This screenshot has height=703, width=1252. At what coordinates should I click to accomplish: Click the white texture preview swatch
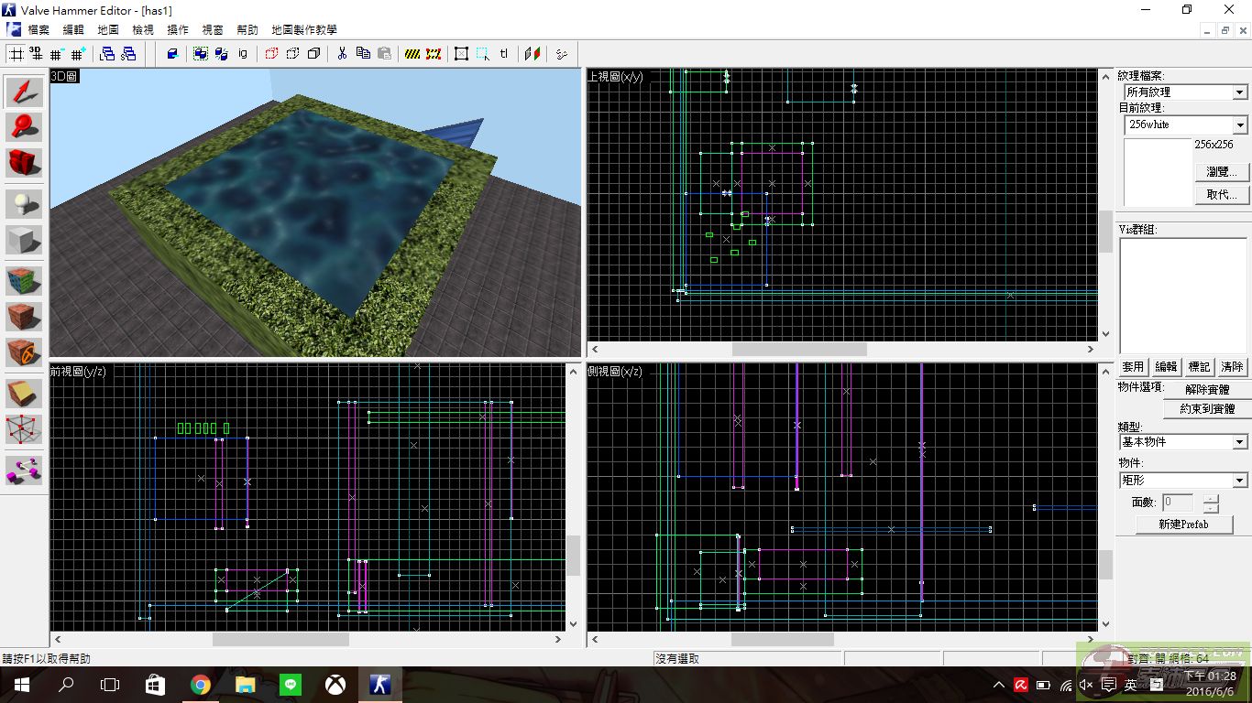pyautogui.click(x=1158, y=171)
